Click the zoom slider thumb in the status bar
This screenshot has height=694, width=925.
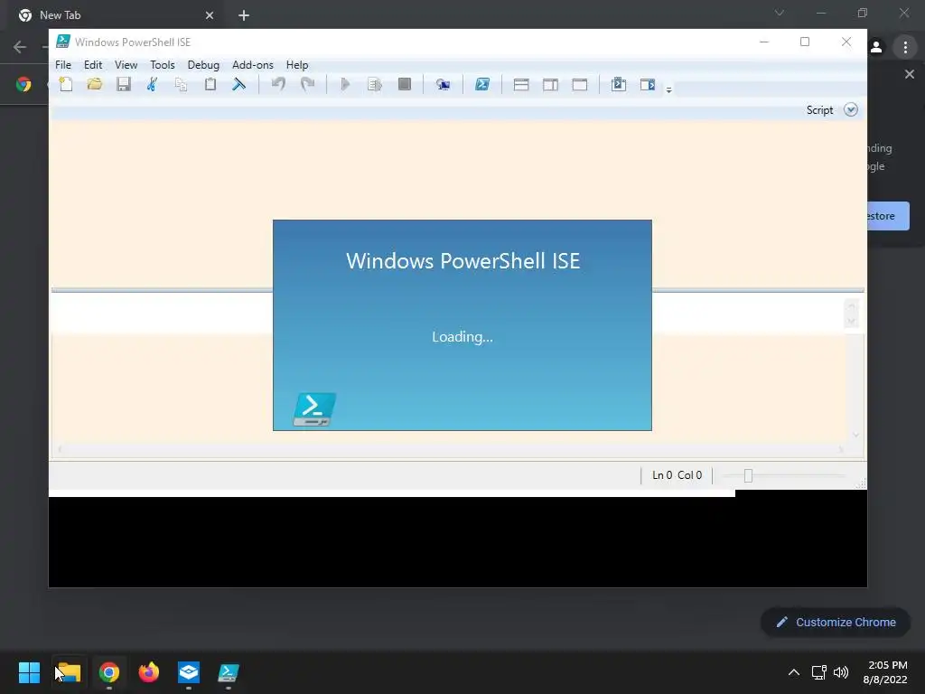[748, 475]
